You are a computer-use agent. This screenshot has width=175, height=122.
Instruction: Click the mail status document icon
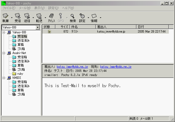[x=49, y=32]
